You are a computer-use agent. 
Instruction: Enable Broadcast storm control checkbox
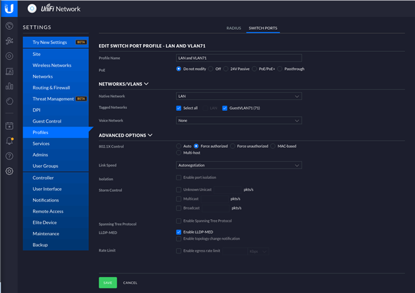coord(179,208)
